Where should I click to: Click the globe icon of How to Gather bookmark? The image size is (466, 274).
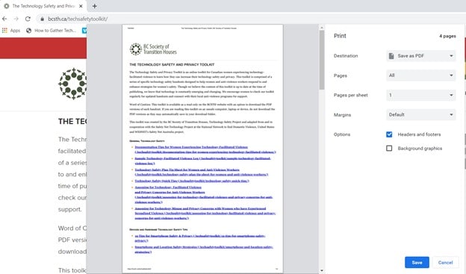28,31
